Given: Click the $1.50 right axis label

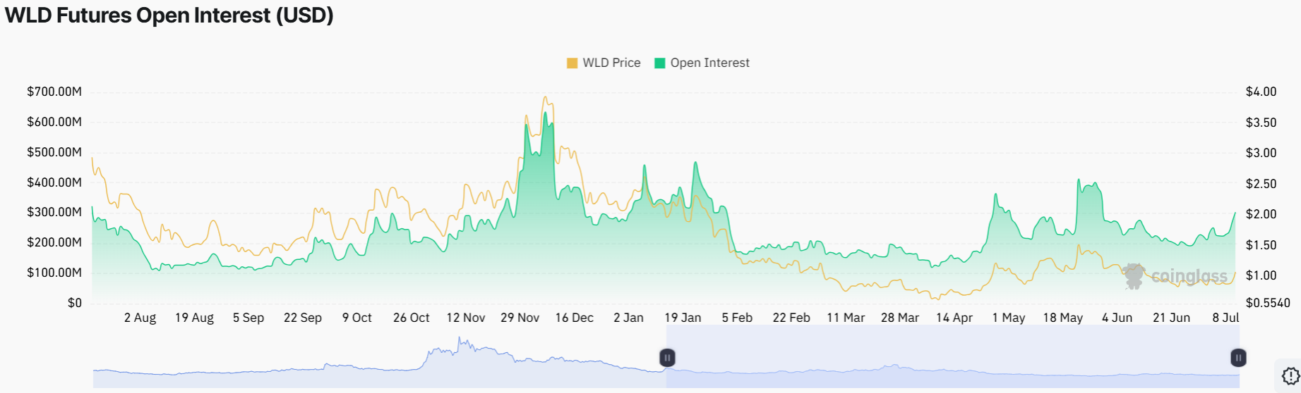Looking at the screenshot, I should click(x=1261, y=245).
